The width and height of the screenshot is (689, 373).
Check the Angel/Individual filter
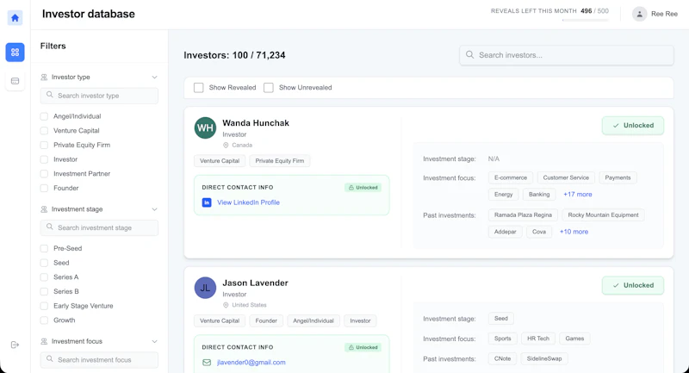(44, 116)
